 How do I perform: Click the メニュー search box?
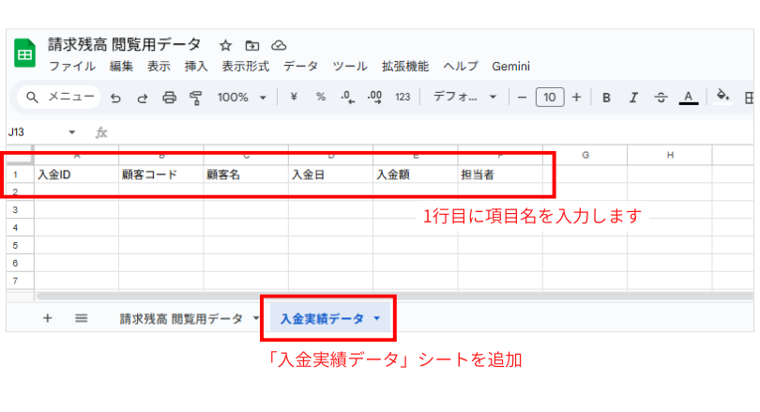[59, 97]
